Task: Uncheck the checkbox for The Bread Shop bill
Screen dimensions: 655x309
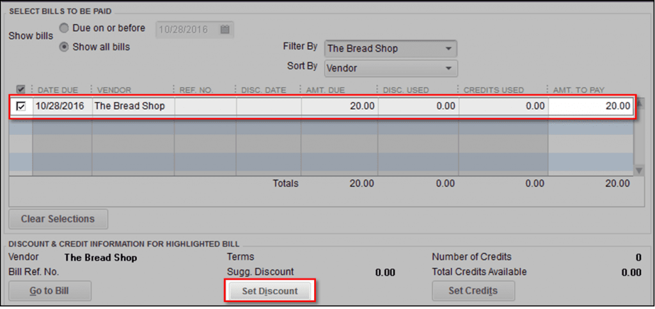Action: coord(20,107)
